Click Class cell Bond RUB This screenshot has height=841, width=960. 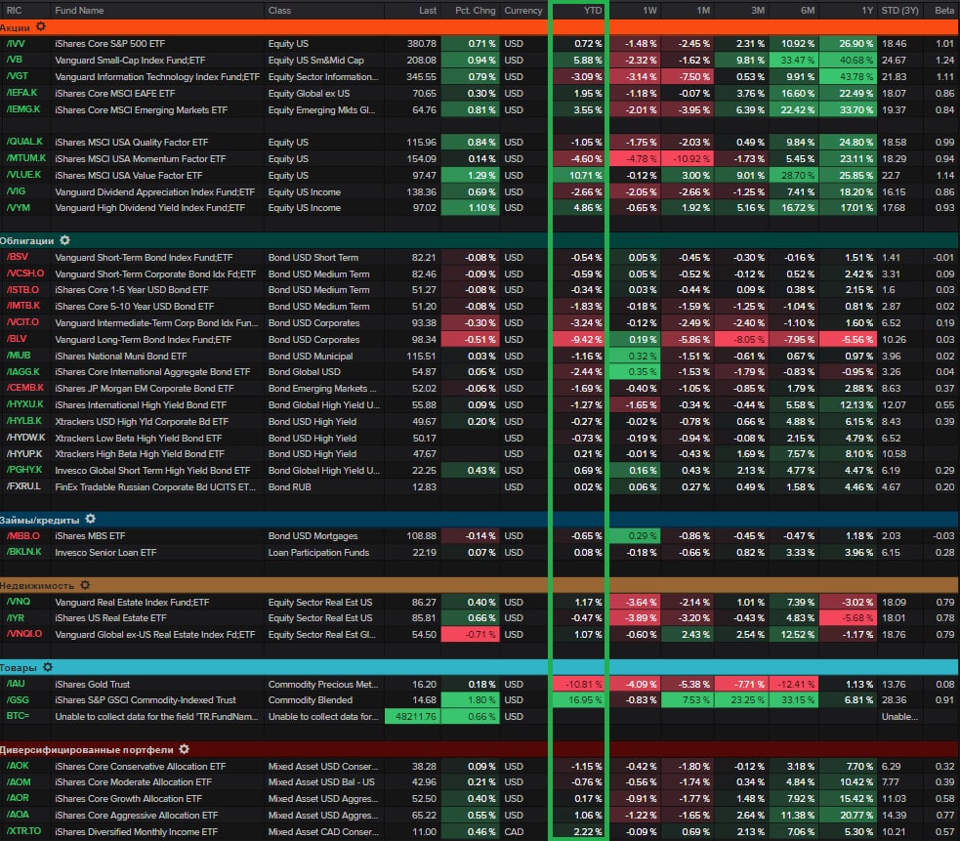[290, 486]
